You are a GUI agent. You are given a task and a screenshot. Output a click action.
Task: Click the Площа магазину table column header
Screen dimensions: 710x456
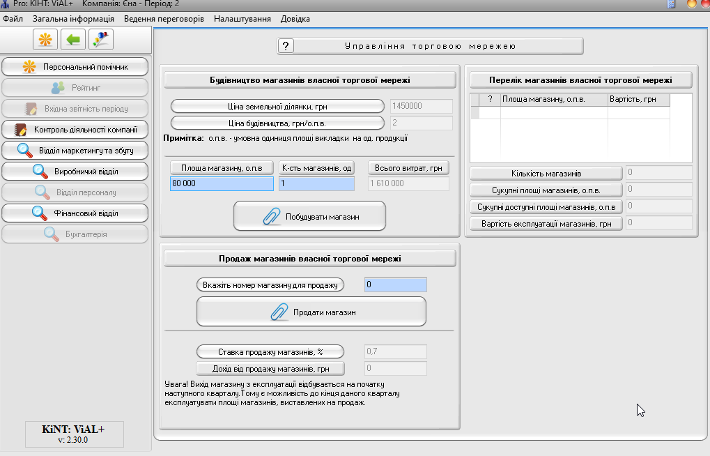click(554, 99)
